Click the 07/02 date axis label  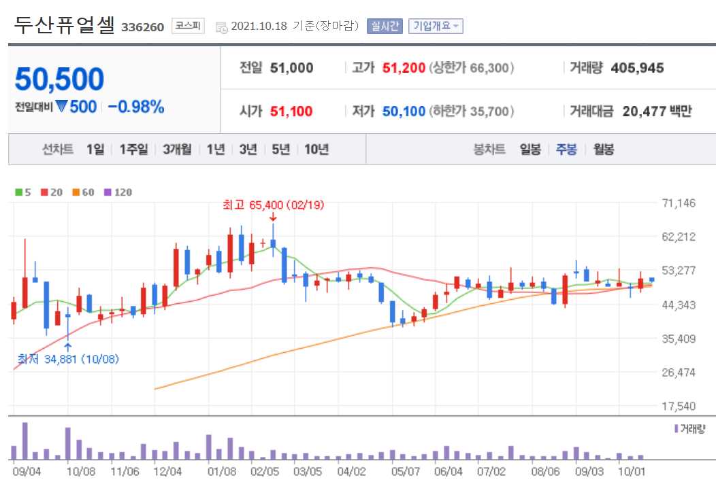[x=491, y=471]
